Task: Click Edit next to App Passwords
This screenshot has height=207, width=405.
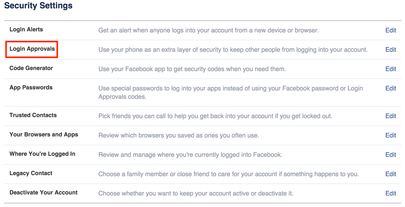Action: pos(391,88)
